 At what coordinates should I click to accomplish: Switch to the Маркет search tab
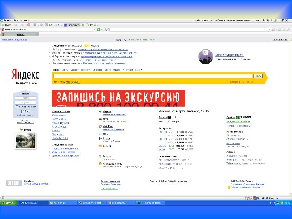coord(74,70)
